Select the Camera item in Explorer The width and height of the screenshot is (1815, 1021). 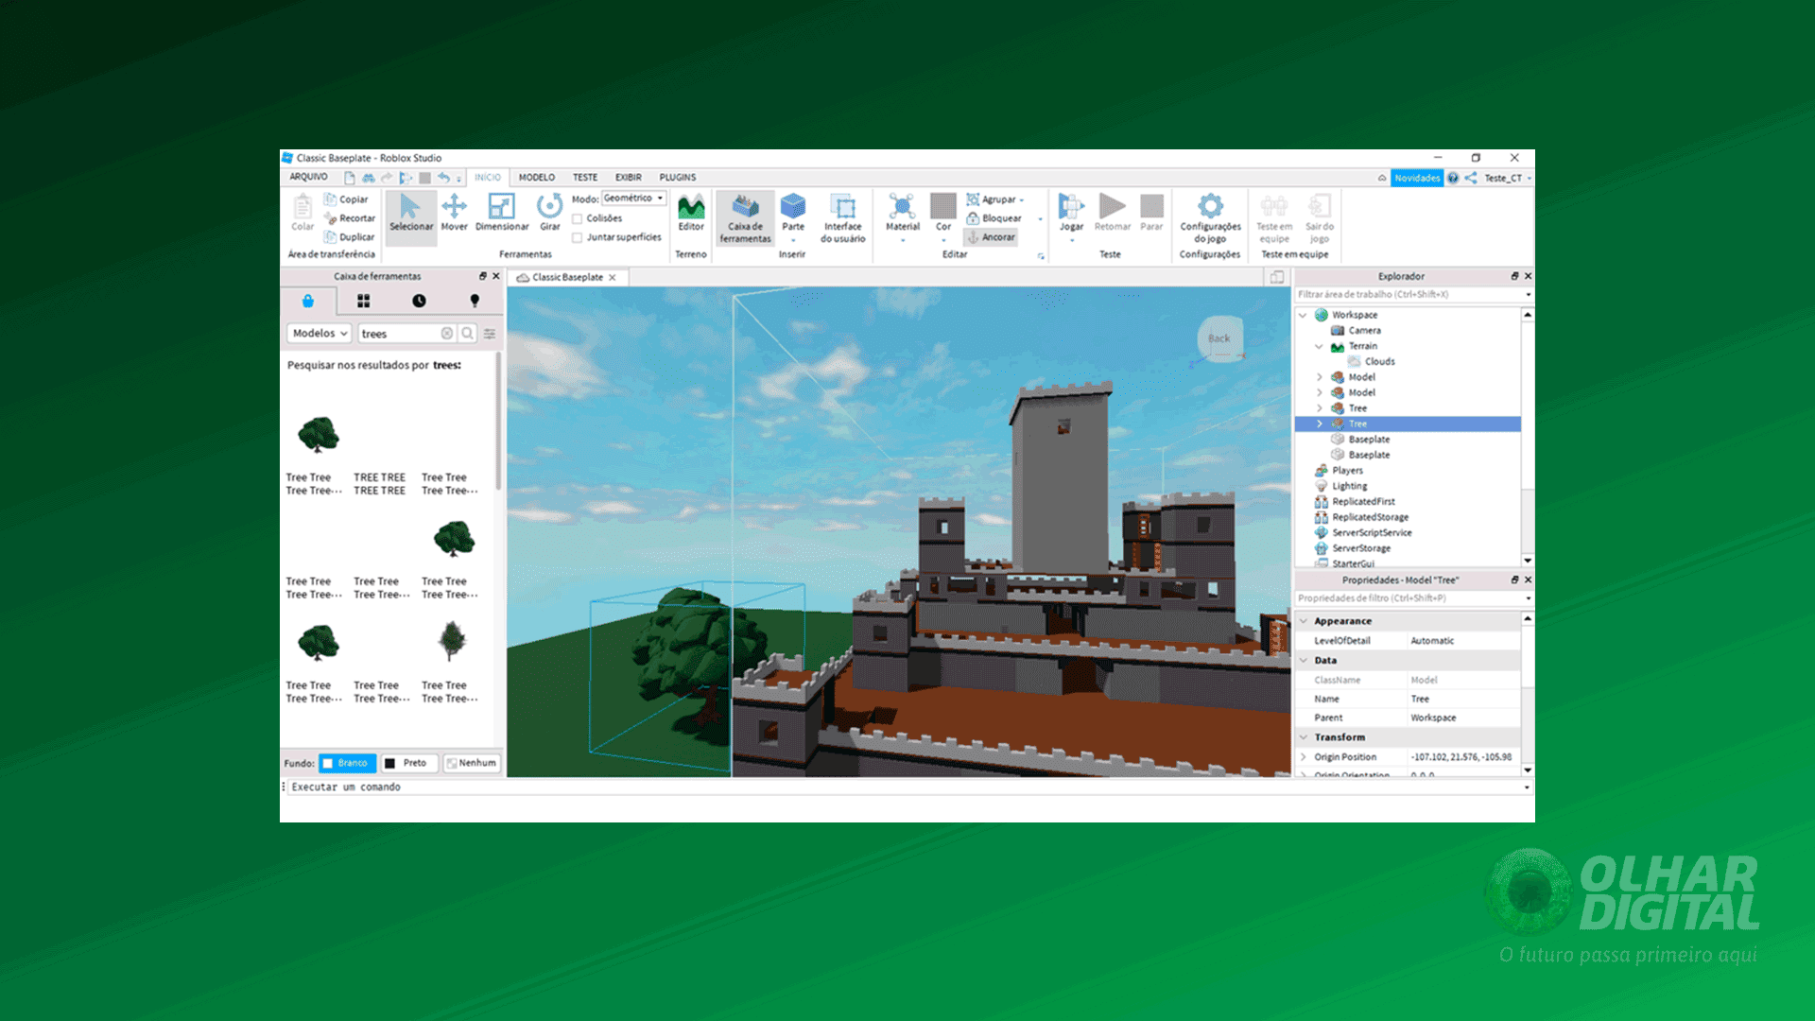(1363, 331)
